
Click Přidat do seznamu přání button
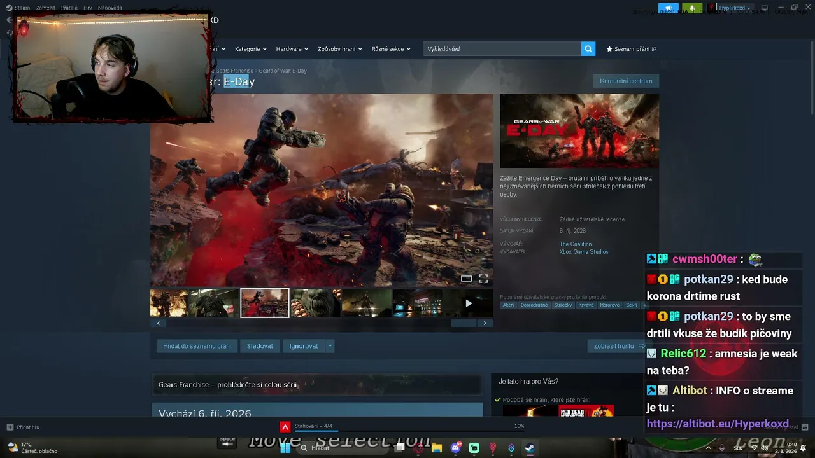click(x=197, y=346)
